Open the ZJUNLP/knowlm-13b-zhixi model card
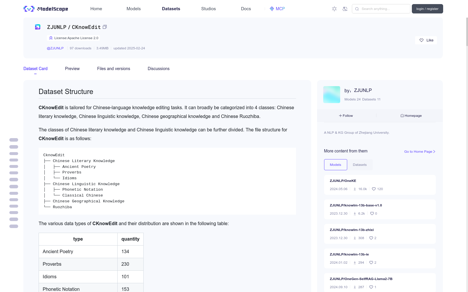 click(380, 234)
